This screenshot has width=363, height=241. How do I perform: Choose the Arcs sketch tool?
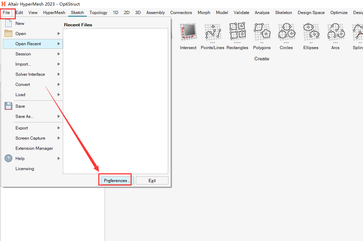coord(335,32)
